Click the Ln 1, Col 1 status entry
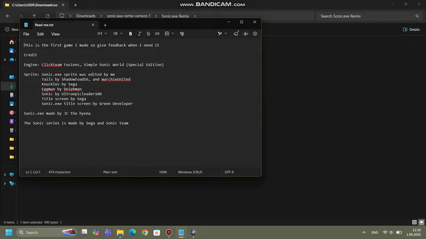 (33, 172)
